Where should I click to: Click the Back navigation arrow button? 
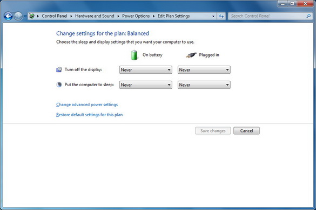tap(8, 16)
